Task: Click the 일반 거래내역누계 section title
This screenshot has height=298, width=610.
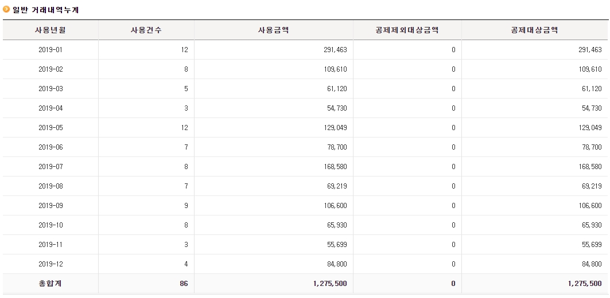Action: pyautogui.click(x=45, y=10)
